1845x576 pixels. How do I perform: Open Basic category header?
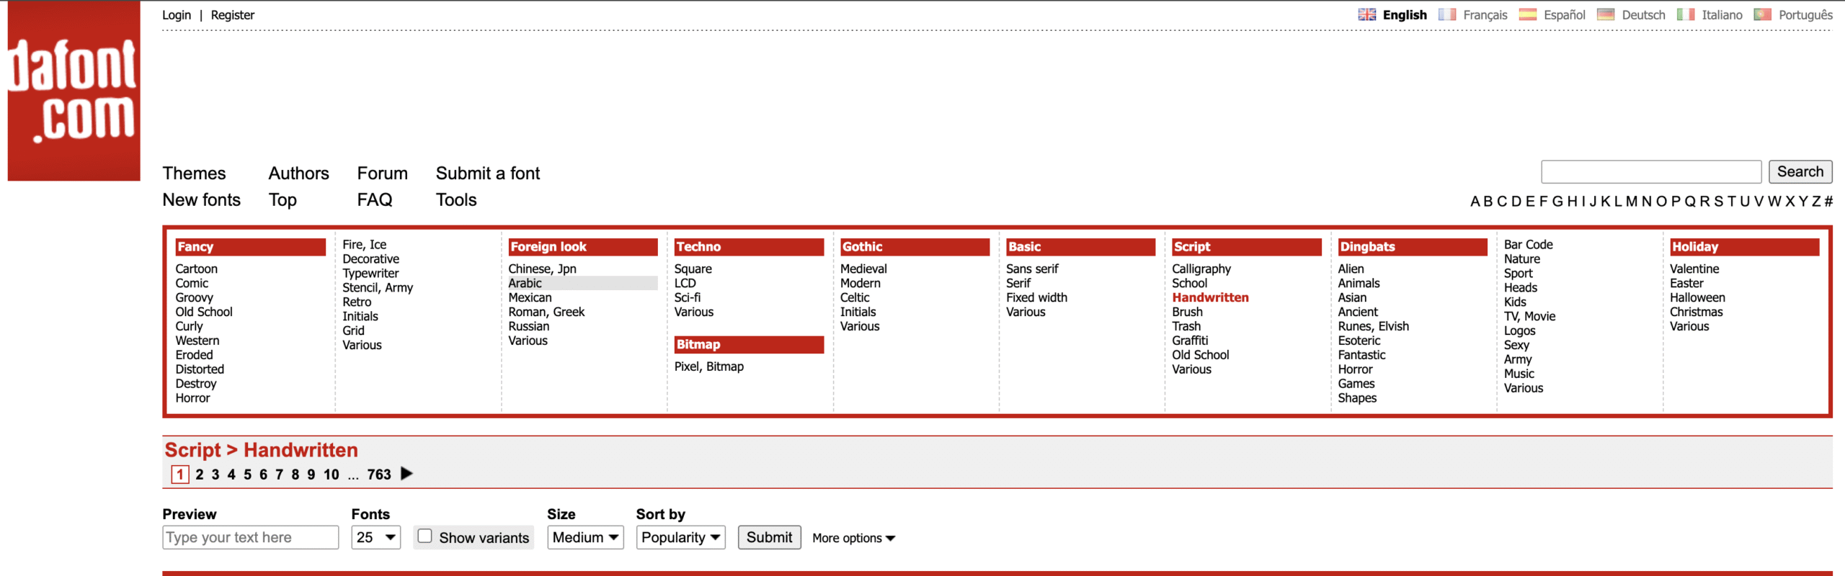[1080, 247]
